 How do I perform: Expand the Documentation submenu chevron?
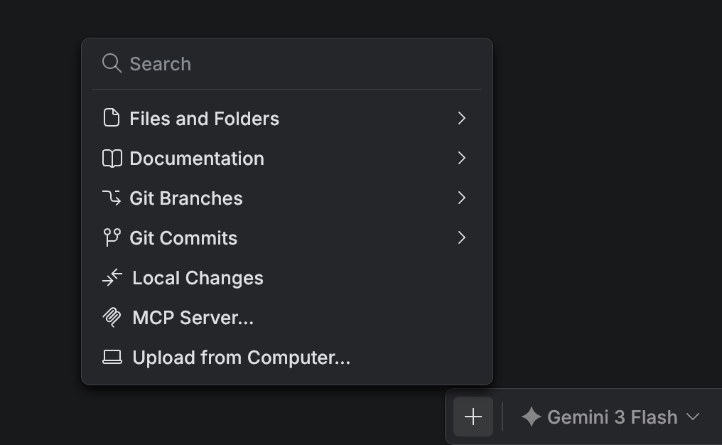point(462,158)
